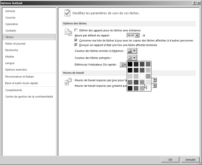Expand overdue tasks color dropdown arrow
202x165 pixels.
135,51
